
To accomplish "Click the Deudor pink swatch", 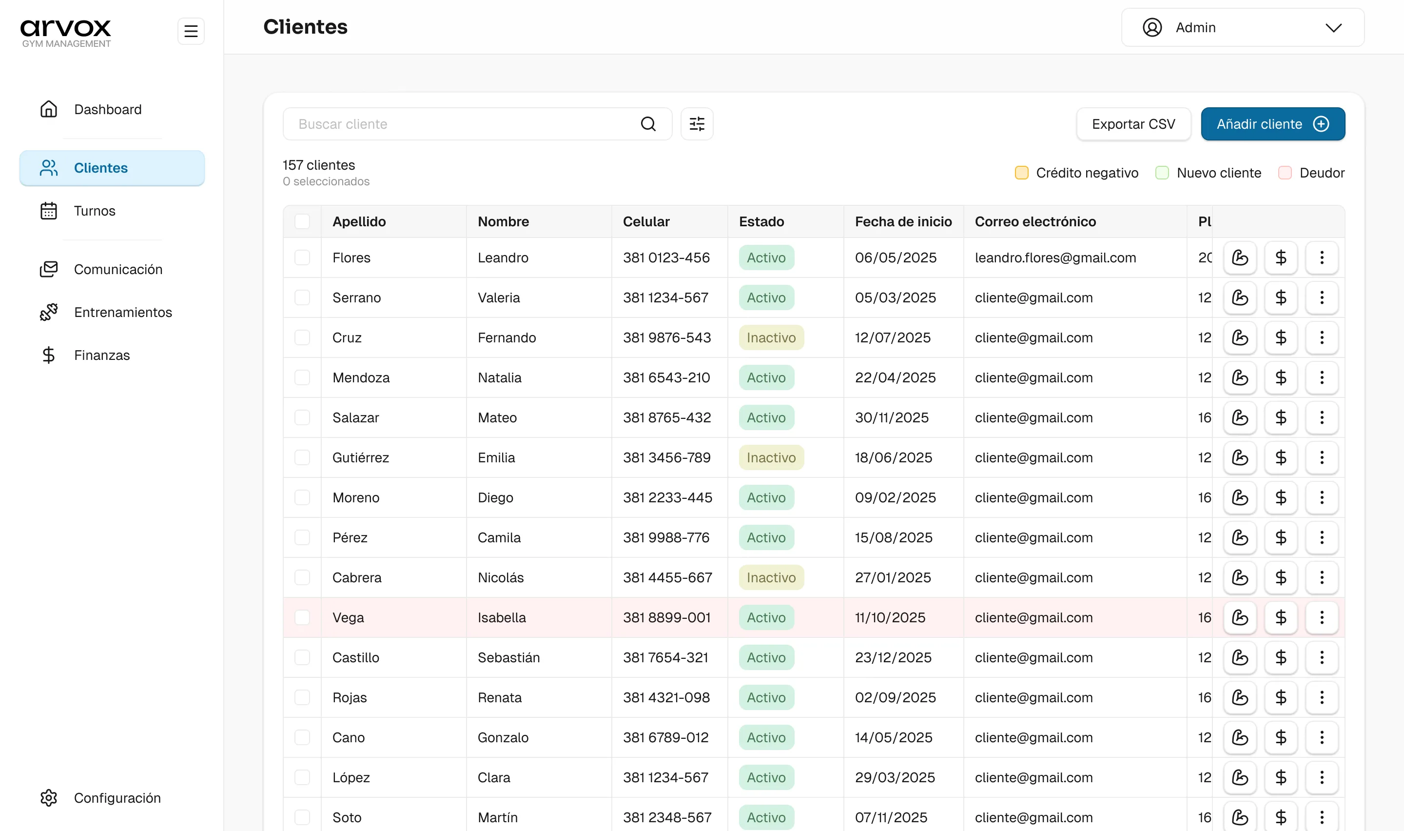I will [x=1285, y=173].
